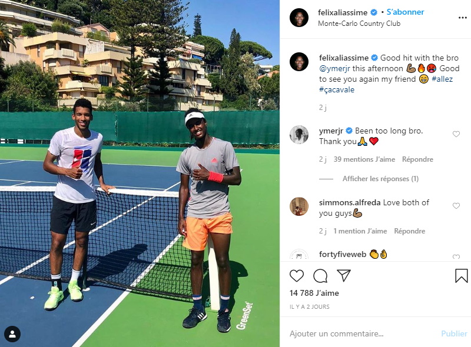Reply to ymerjr with Répondre
Viewport: 471px width, 347px height.
click(x=417, y=159)
